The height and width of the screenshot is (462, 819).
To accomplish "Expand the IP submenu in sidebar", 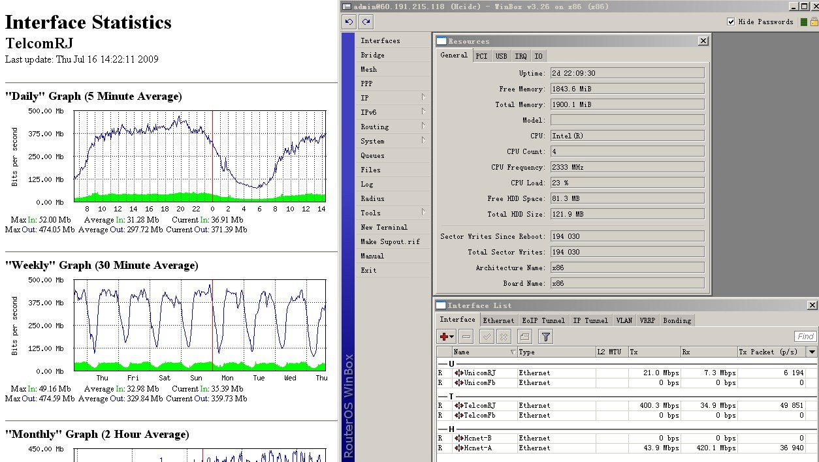I will [x=392, y=98].
